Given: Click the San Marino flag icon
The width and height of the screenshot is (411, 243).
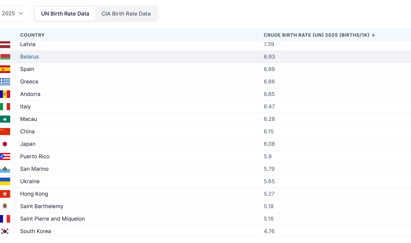Looking at the screenshot, I should (x=5, y=169).
